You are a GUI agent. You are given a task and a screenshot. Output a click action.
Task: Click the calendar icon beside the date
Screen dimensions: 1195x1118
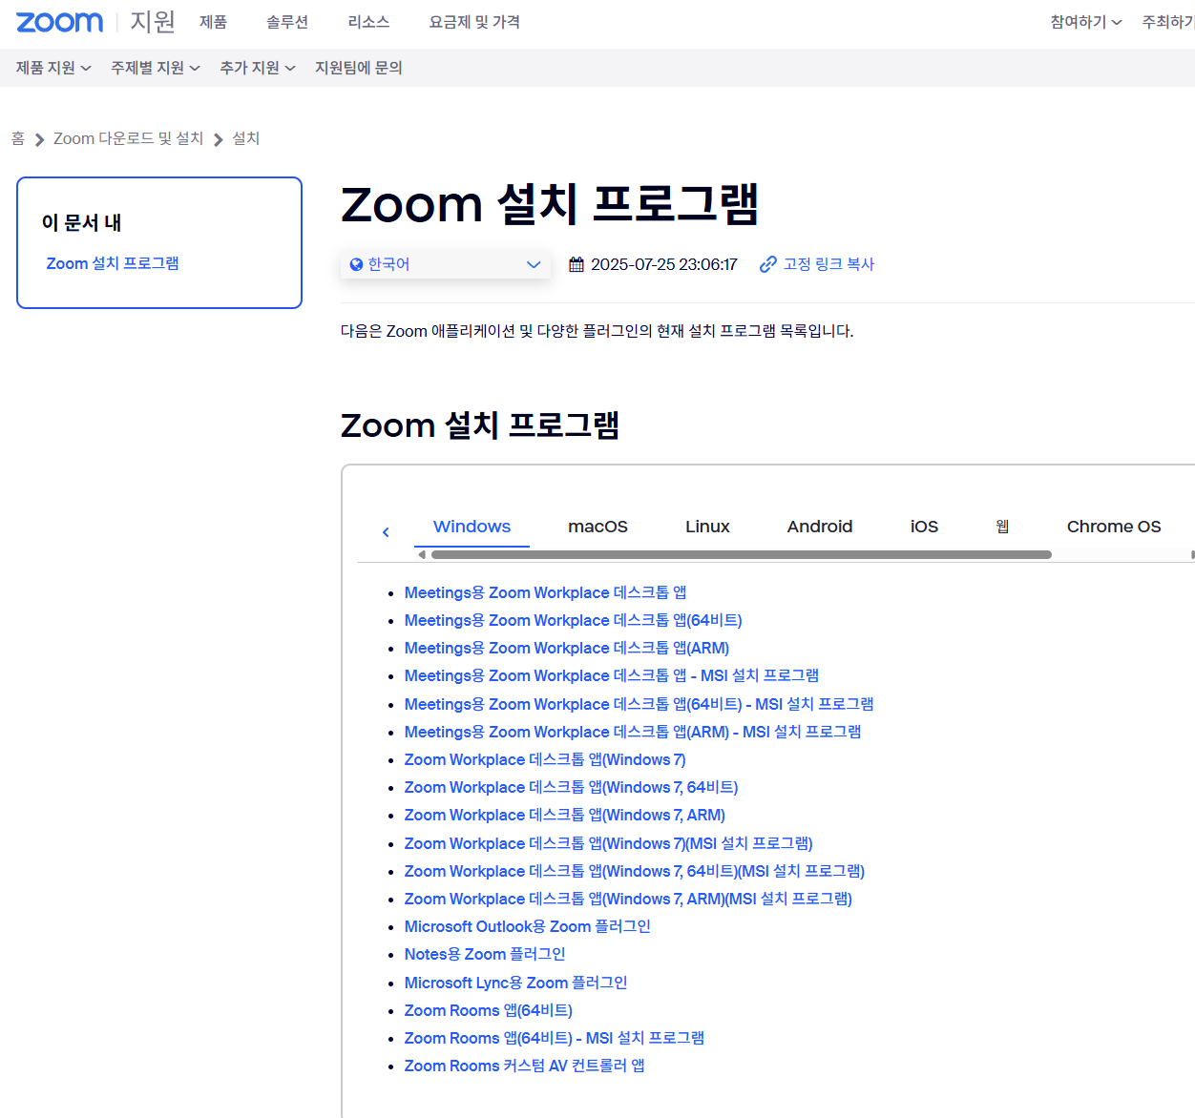point(577,264)
